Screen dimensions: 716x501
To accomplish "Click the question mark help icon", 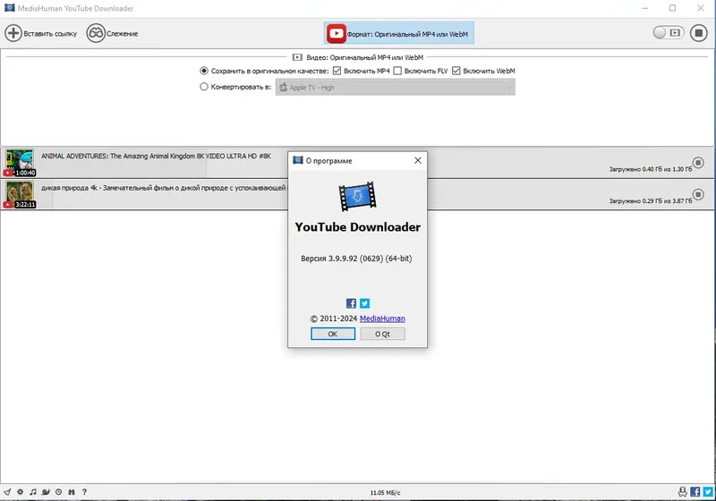I will (x=84, y=492).
